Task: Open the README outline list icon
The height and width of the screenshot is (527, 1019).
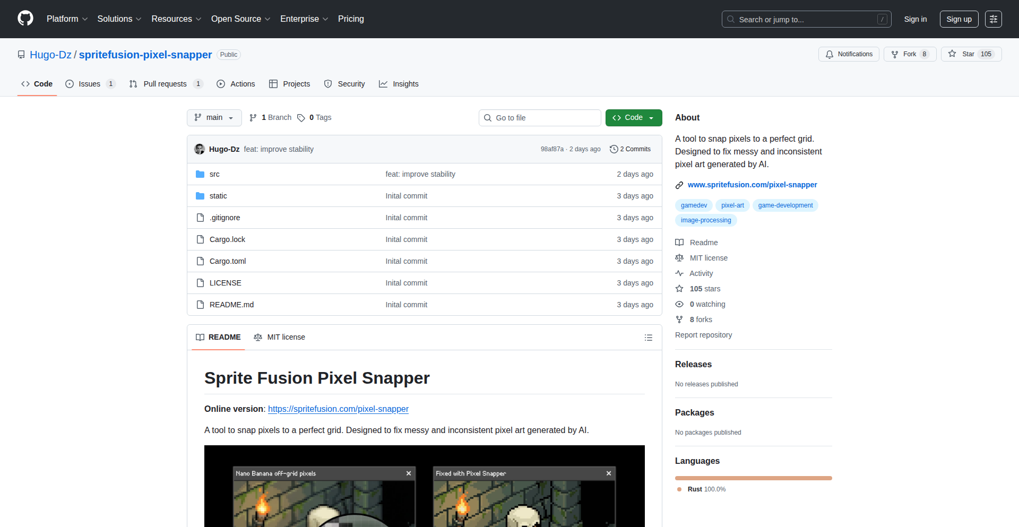Action: (648, 338)
